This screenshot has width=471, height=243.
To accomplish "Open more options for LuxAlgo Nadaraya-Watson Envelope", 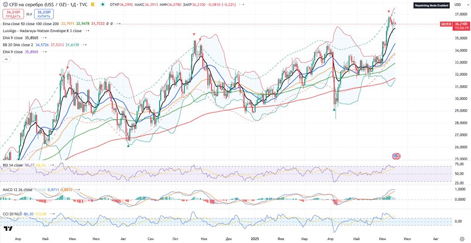I will (x=87, y=31).
